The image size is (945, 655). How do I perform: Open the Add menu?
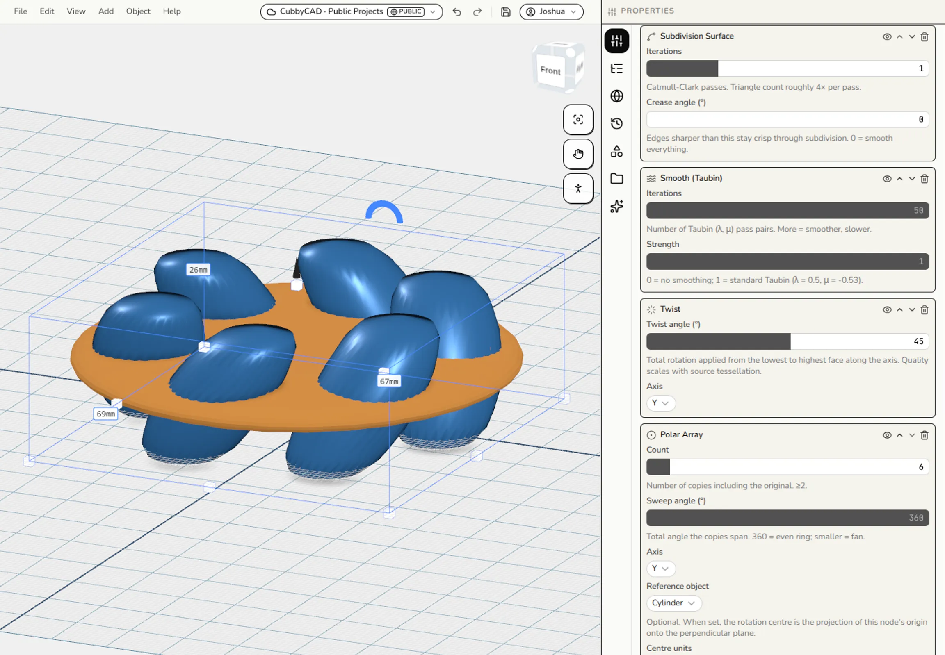click(x=106, y=11)
